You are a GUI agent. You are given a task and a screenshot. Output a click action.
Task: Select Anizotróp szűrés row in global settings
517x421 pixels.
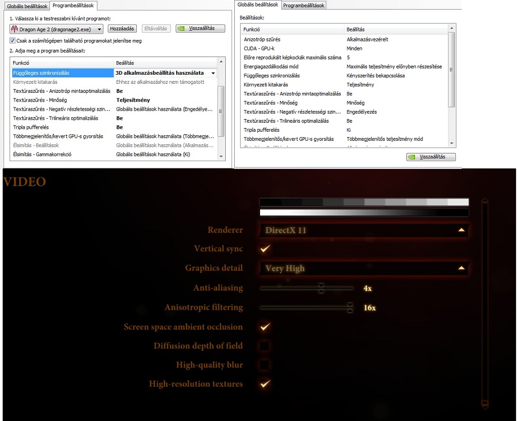click(345, 39)
